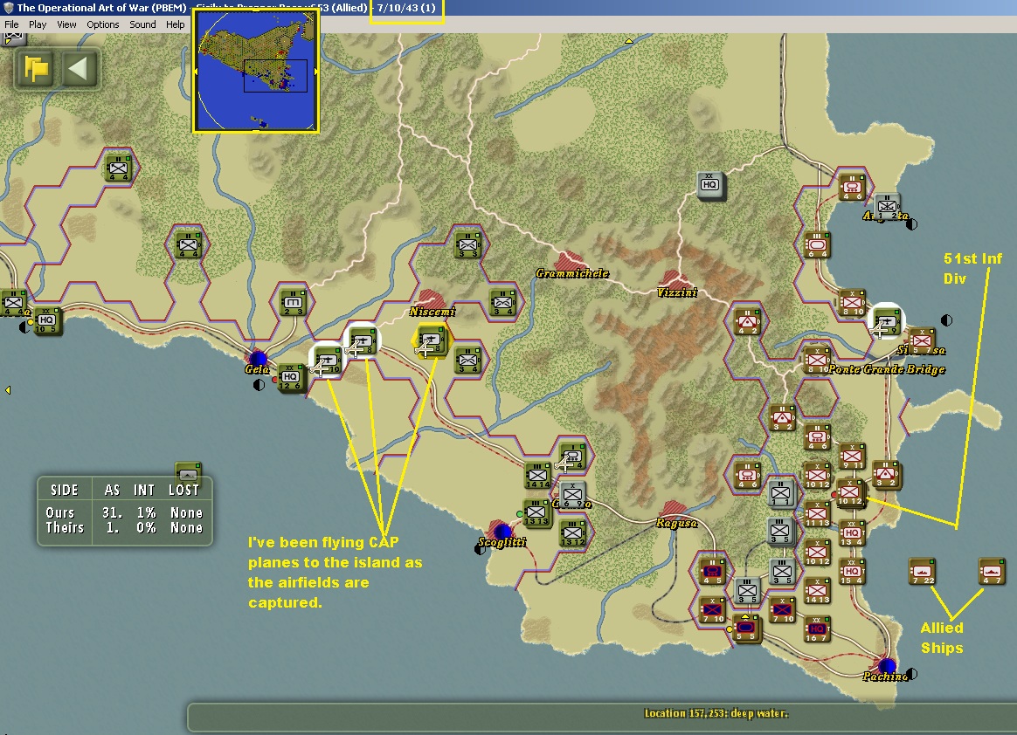Viewport: 1017px width, 735px height.
Task: Click the Sicily minimap overview
Action: point(255,71)
